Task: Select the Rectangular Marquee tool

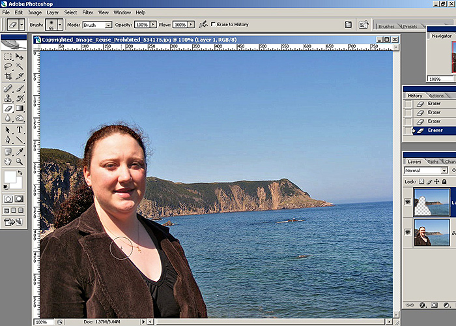Action: coord(8,57)
